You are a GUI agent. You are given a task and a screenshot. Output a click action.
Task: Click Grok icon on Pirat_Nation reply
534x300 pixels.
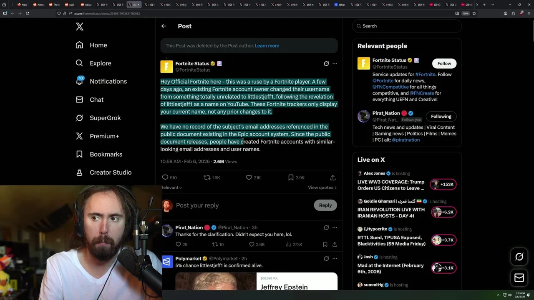pos(326,227)
